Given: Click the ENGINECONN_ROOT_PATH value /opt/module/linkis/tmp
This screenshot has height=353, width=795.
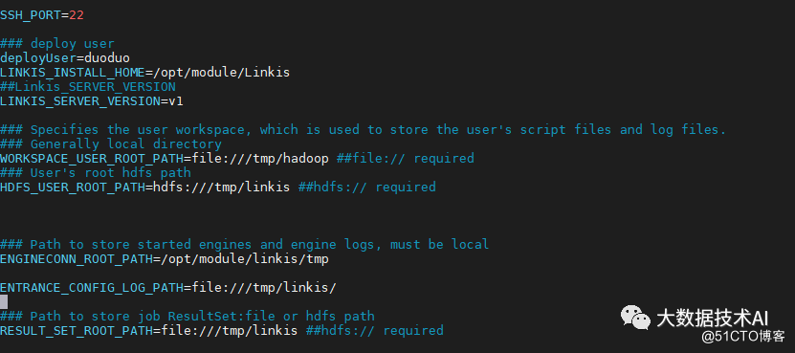Looking at the screenshot, I should (x=241, y=259).
